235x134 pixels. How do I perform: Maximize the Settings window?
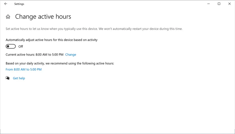click(x=219, y=4)
